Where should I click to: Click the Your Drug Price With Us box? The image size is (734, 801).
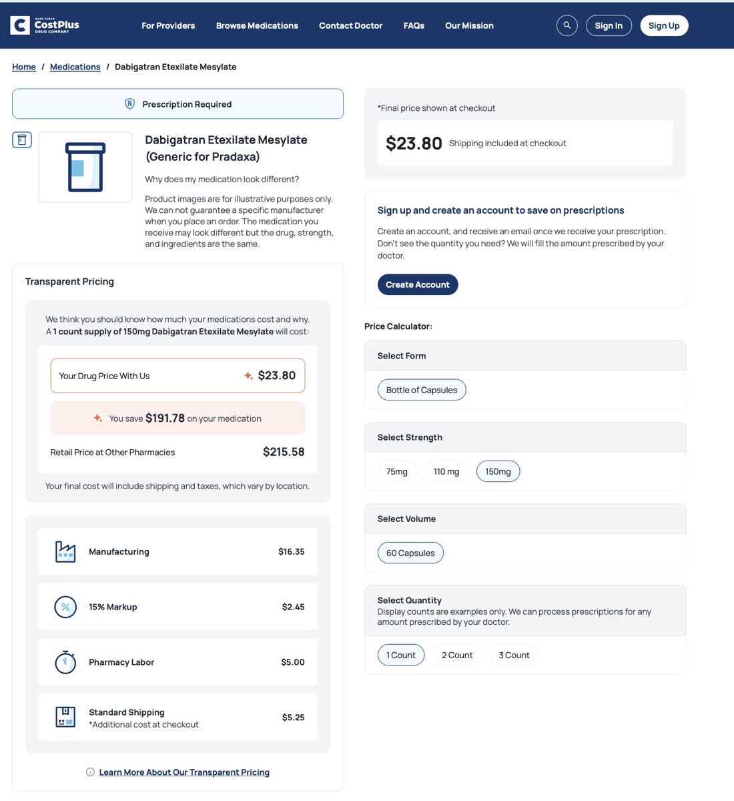click(x=177, y=376)
